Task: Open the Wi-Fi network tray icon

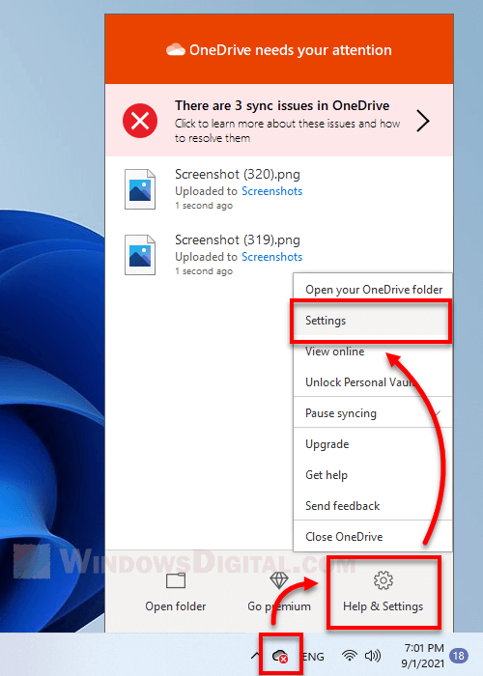Action: [350, 656]
